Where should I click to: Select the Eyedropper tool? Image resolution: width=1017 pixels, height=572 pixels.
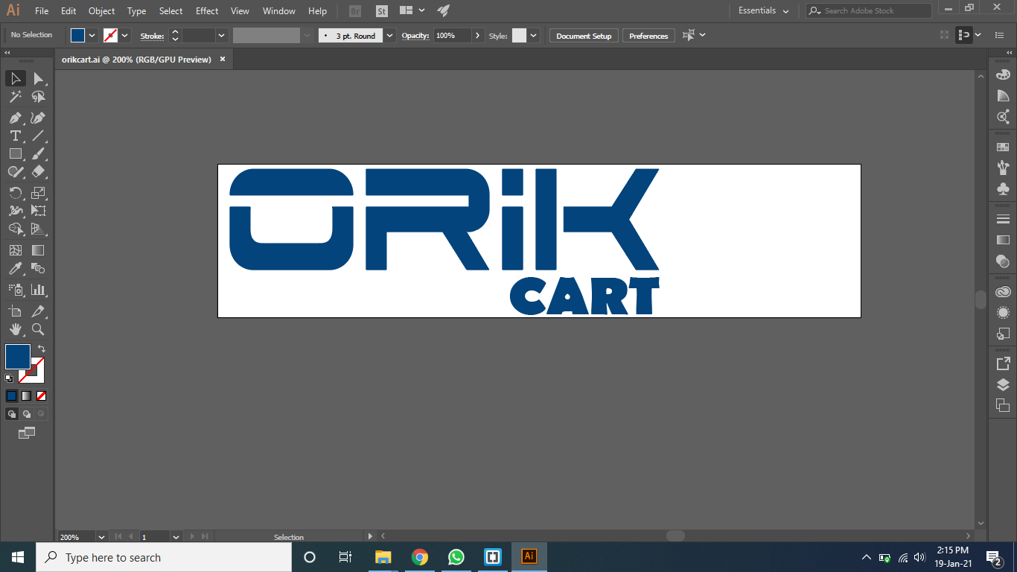click(x=15, y=268)
